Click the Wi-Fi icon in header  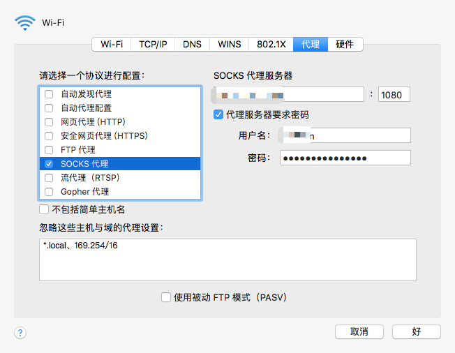point(25,22)
